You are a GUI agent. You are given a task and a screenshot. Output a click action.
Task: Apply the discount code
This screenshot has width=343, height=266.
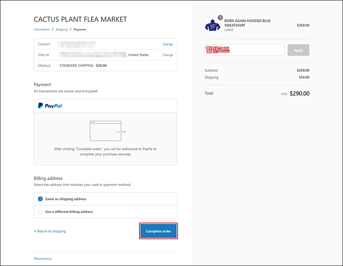pyautogui.click(x=298, y=50)
